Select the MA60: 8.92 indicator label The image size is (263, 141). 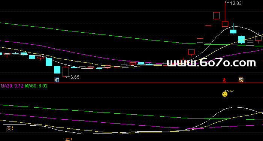[36, 86]
